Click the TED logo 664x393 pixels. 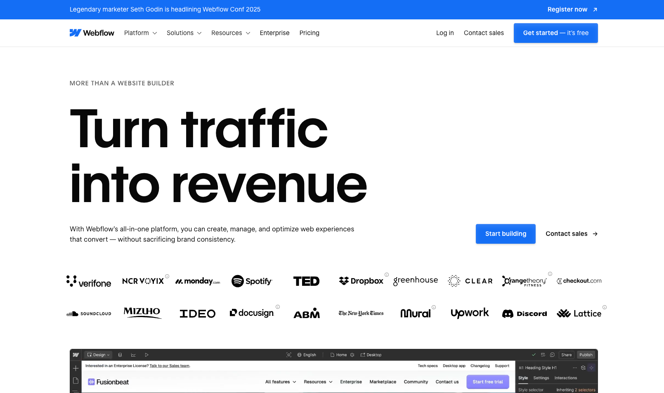click(x=306, y=281)
